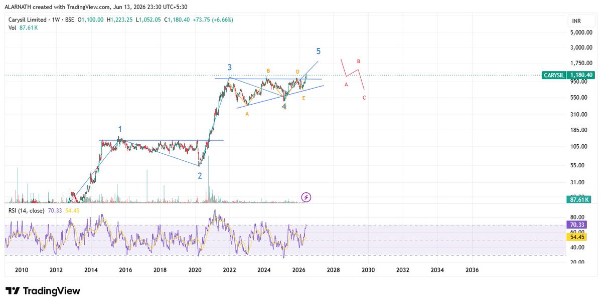Click the red A projection label
Screen dimensions: 602x305
[346, 85]
